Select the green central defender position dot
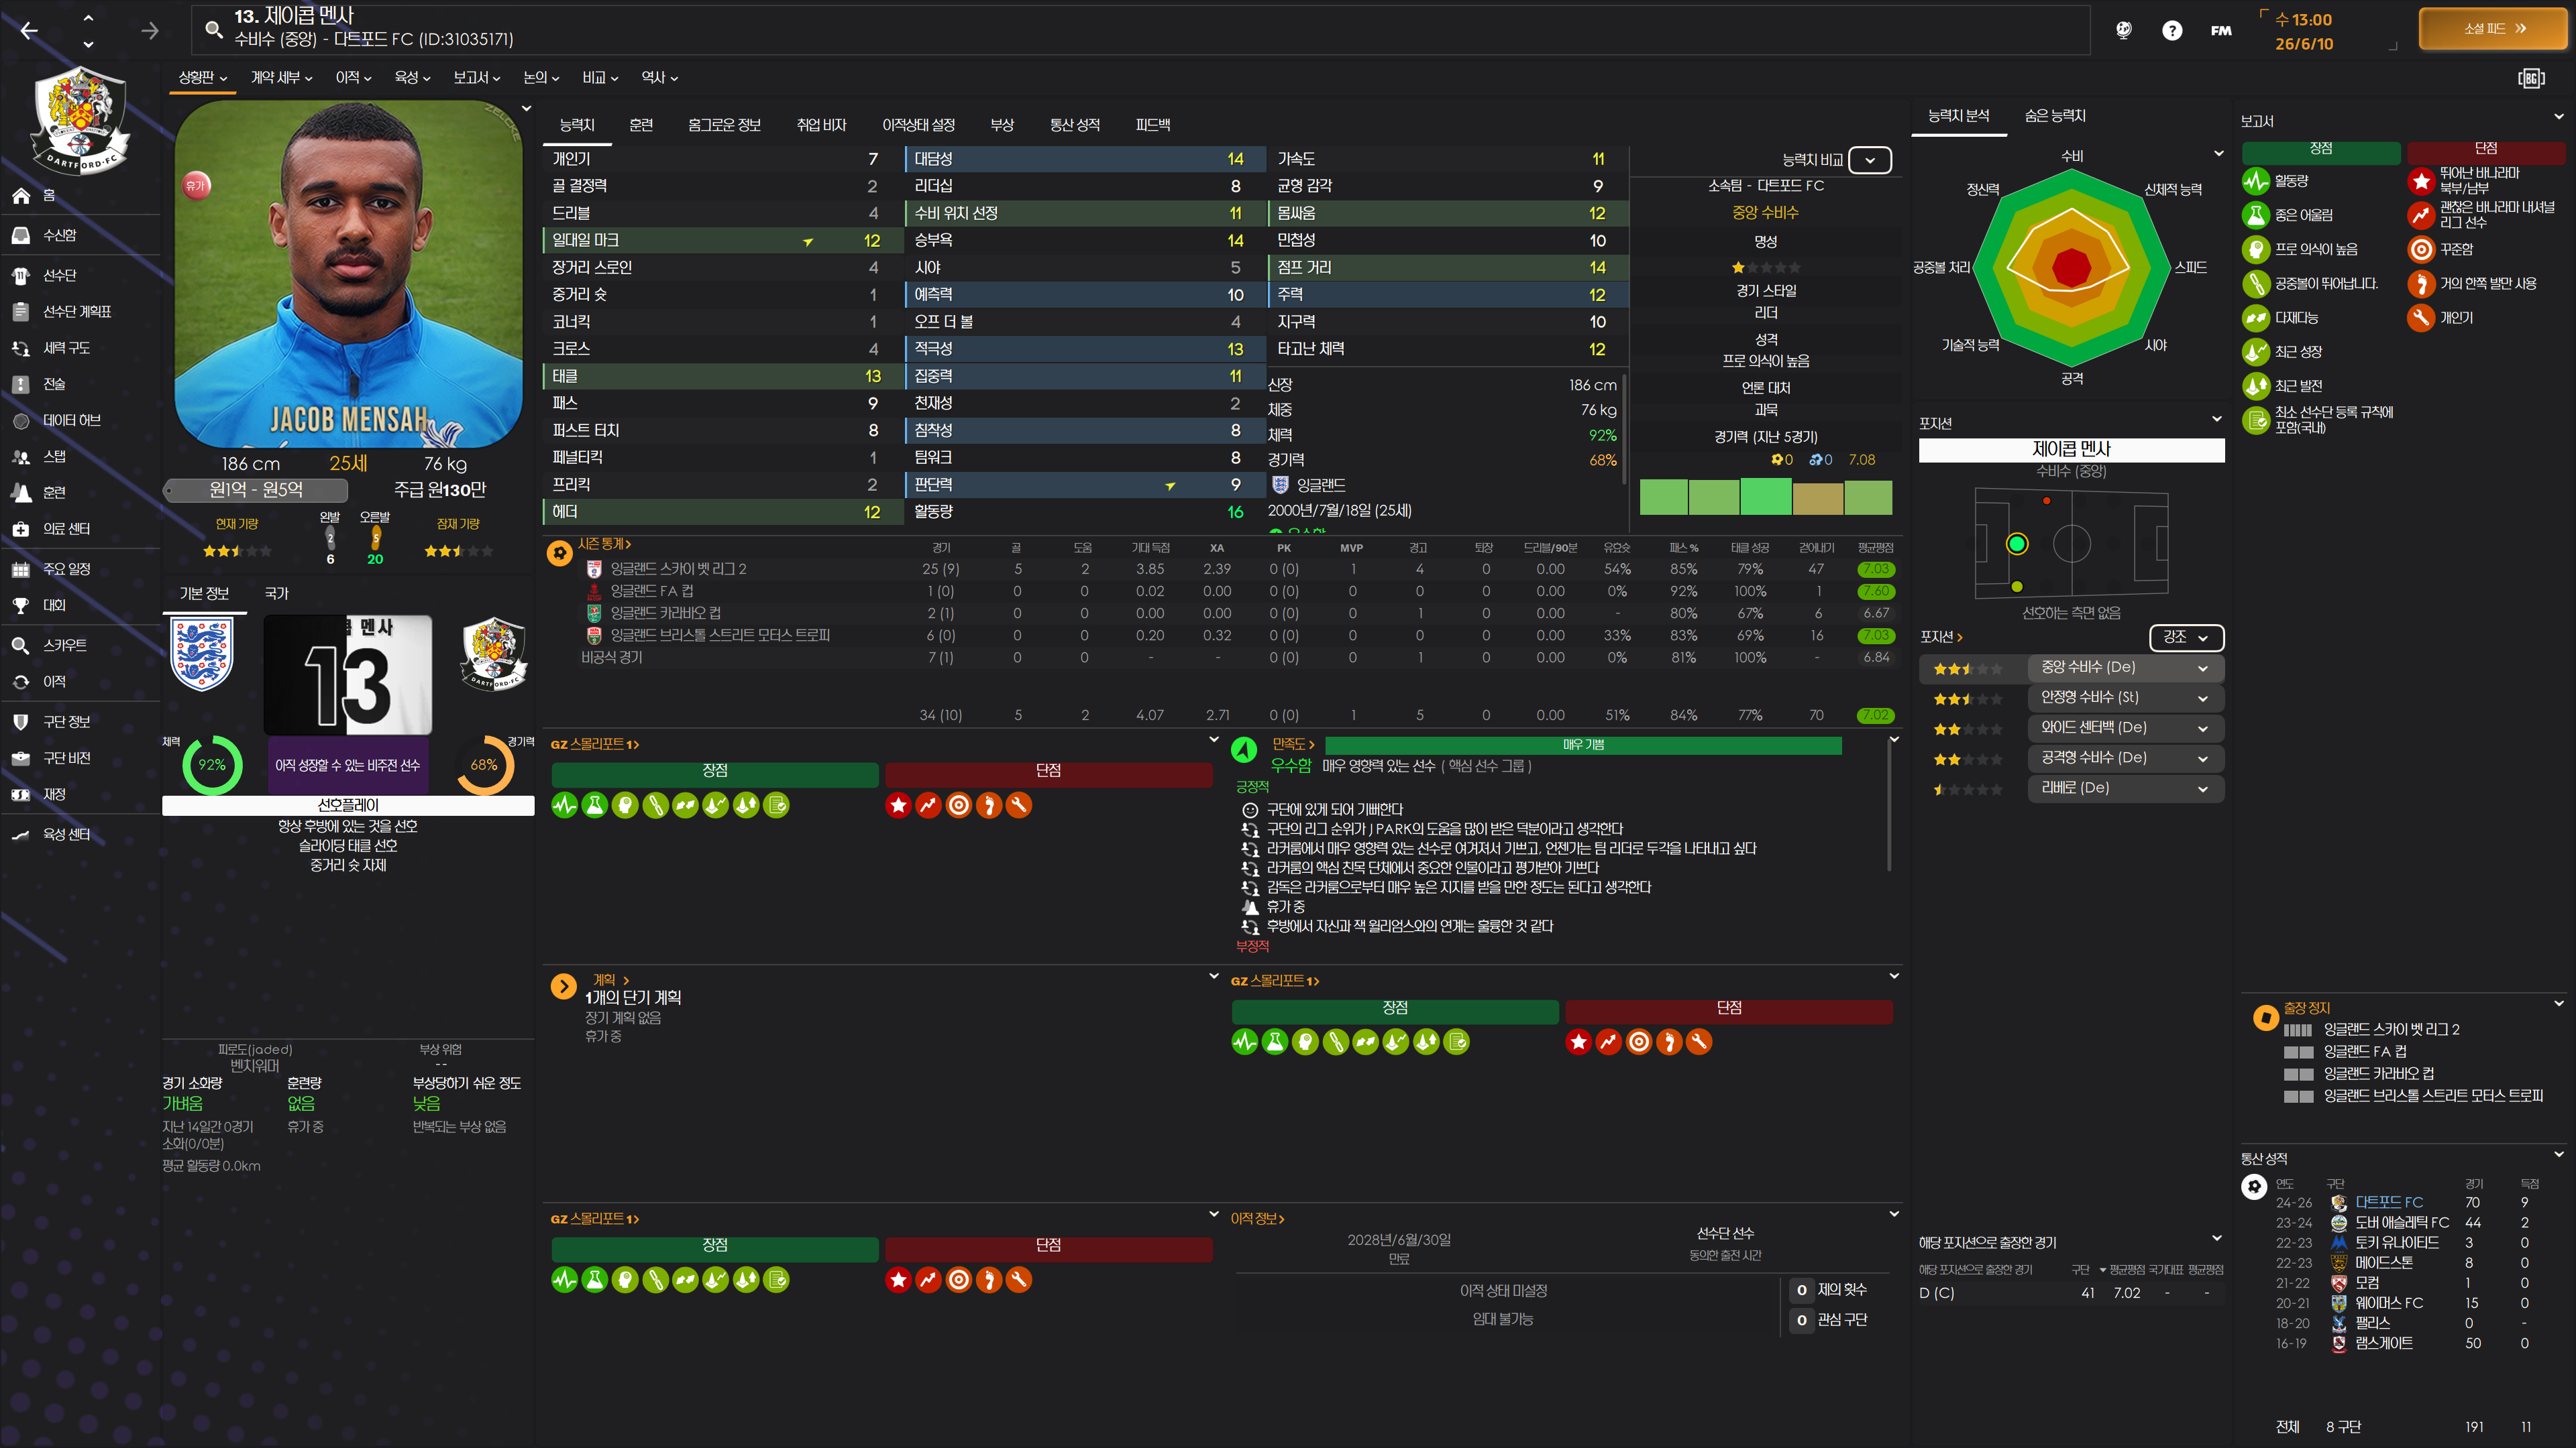2576x1448 pixels. click(2016, 544)
